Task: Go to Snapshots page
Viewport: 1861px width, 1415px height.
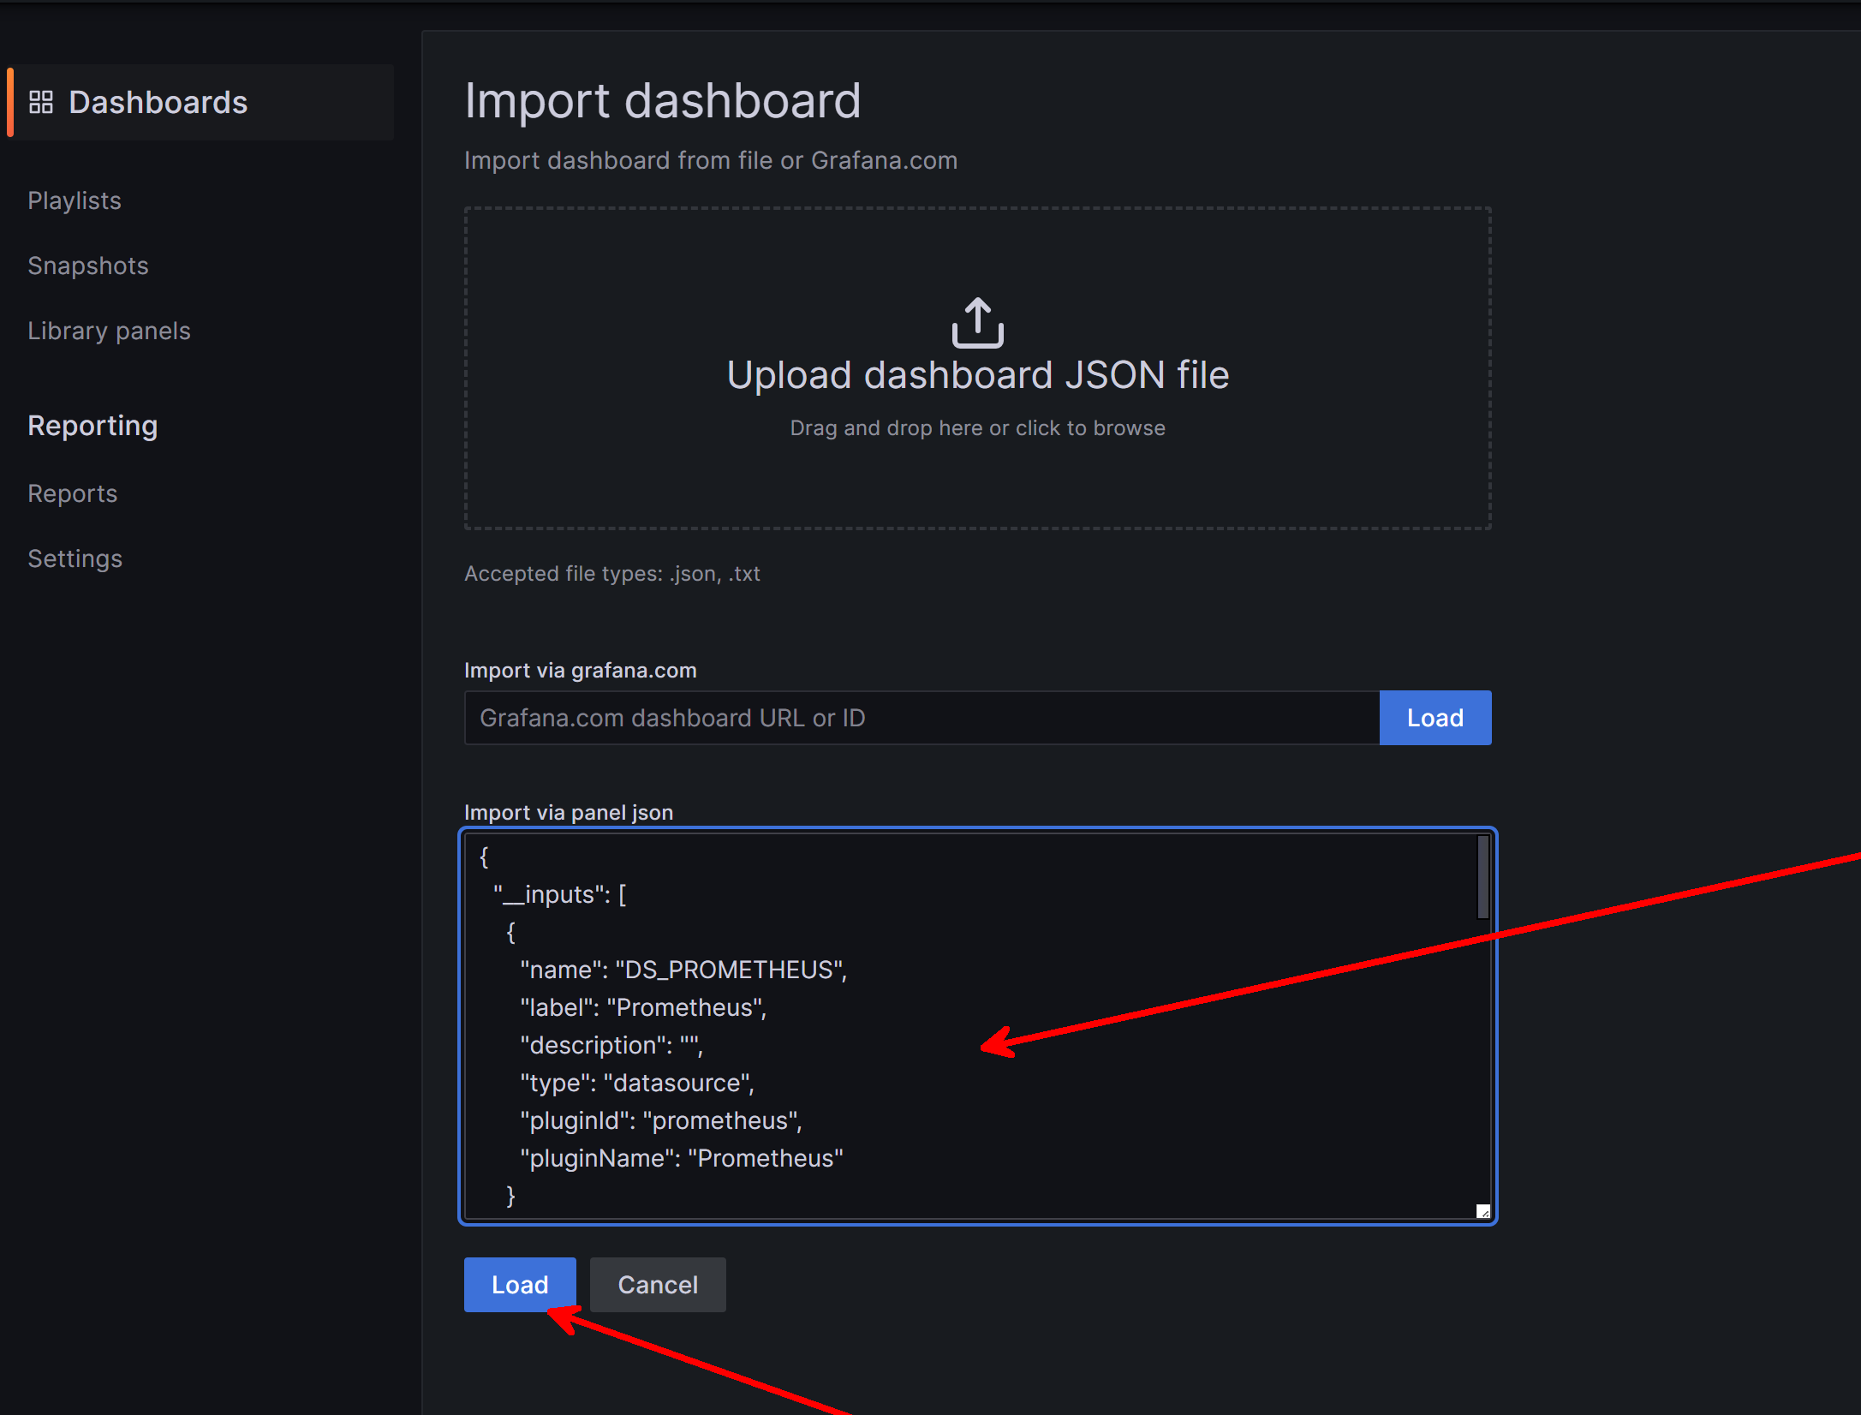Action: coord(88,266)
